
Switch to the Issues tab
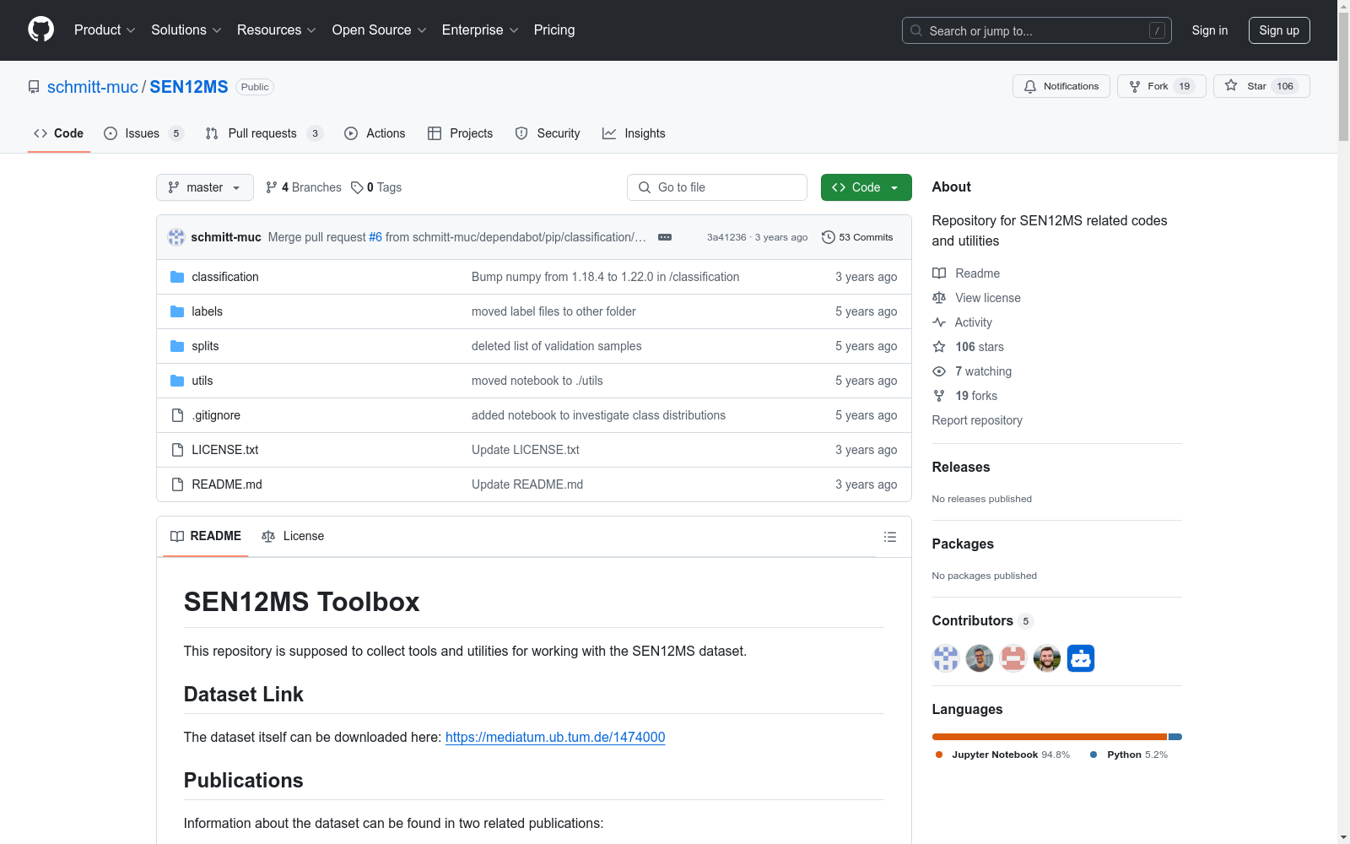[143, 133]
